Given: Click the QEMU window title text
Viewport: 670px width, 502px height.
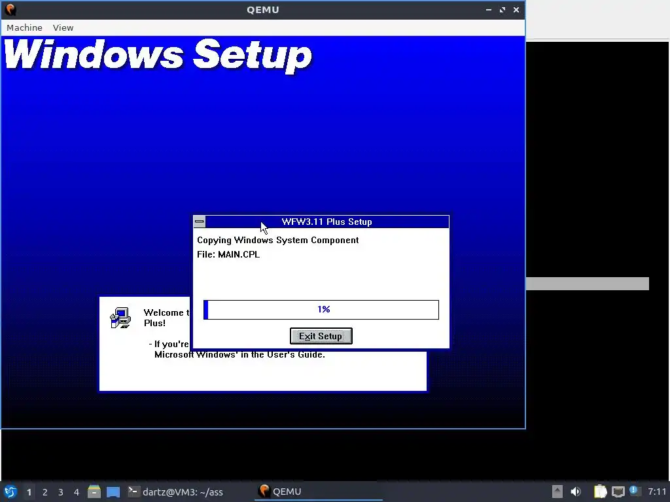Looking at the screenshot, I should (x=263, y=10).
